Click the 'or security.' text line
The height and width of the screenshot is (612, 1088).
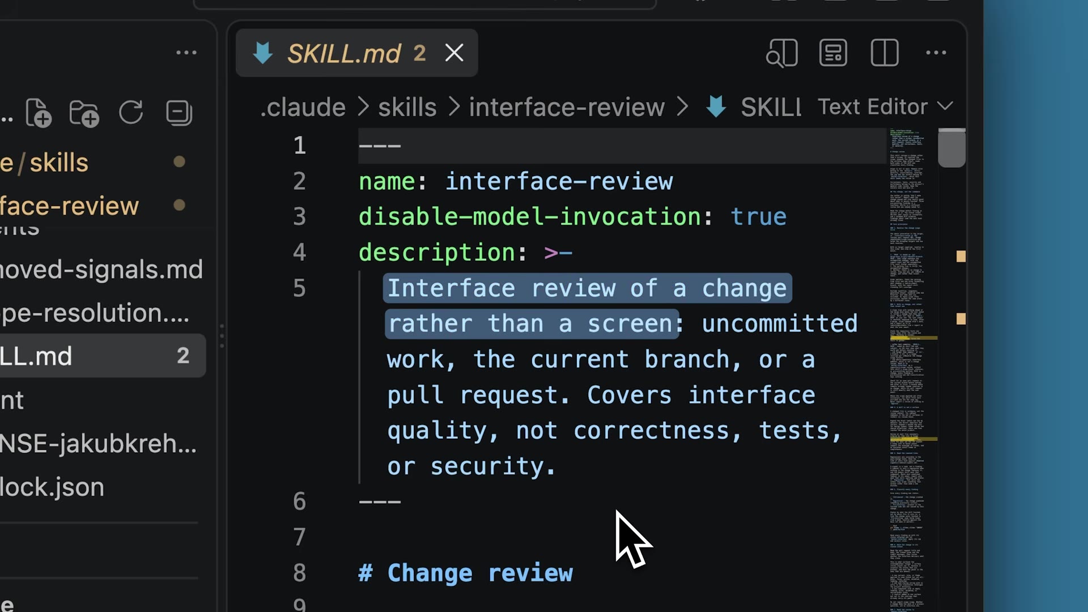[x=471, y=466]
